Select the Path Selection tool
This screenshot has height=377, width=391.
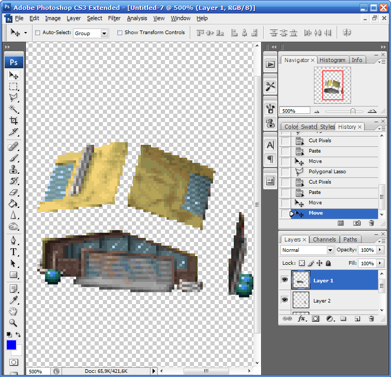(x=13, y=264)
